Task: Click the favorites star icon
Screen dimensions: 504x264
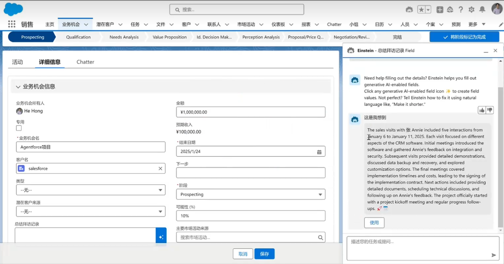Action: pos(421,10)
